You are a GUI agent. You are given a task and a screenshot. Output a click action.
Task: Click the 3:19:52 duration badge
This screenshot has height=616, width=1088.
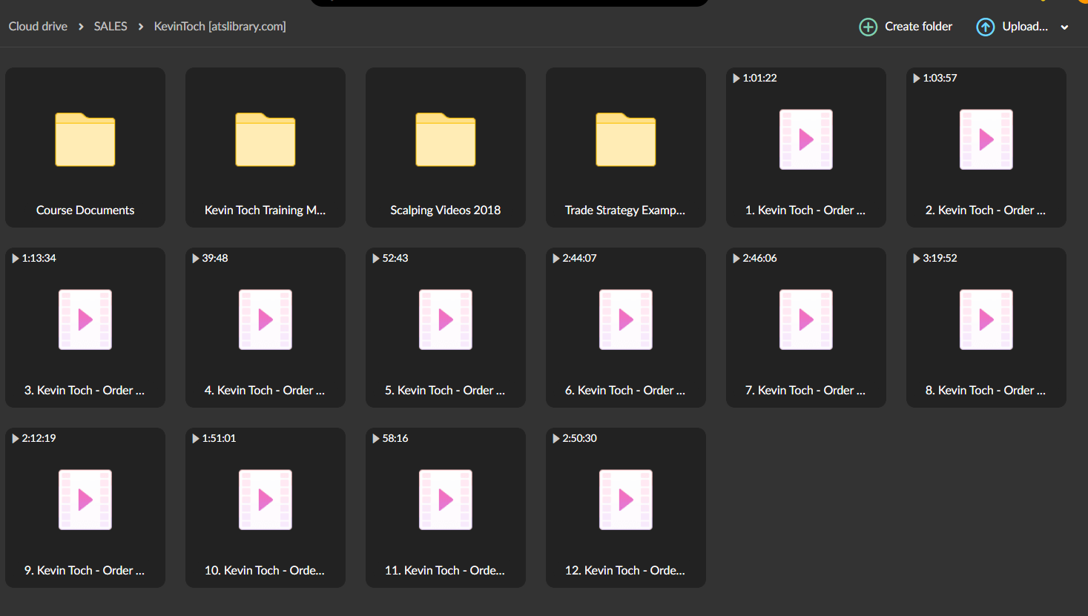(x=935, y=258)
